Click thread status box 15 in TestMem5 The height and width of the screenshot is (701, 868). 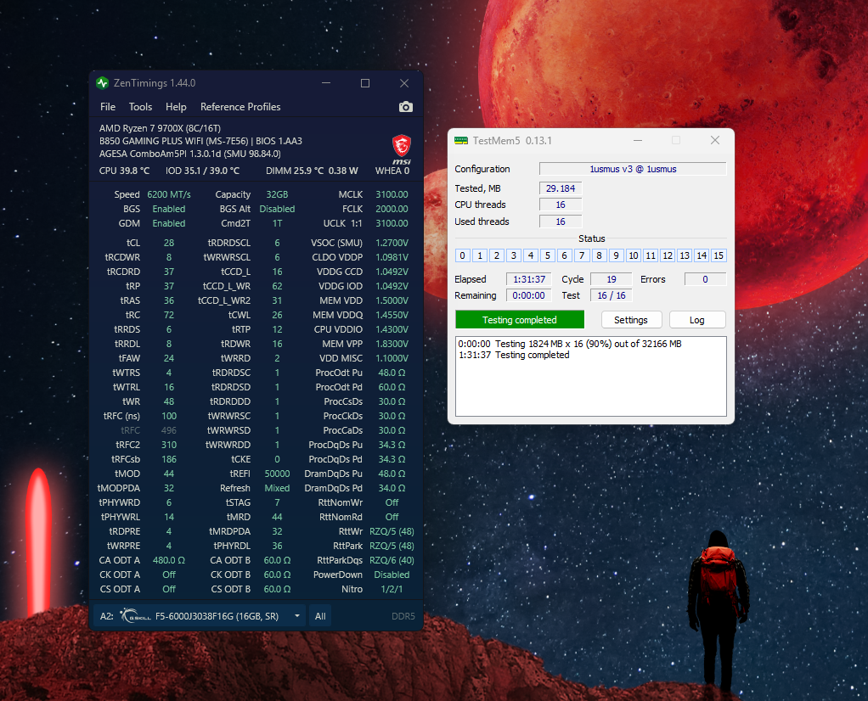(x=719, y=255)
